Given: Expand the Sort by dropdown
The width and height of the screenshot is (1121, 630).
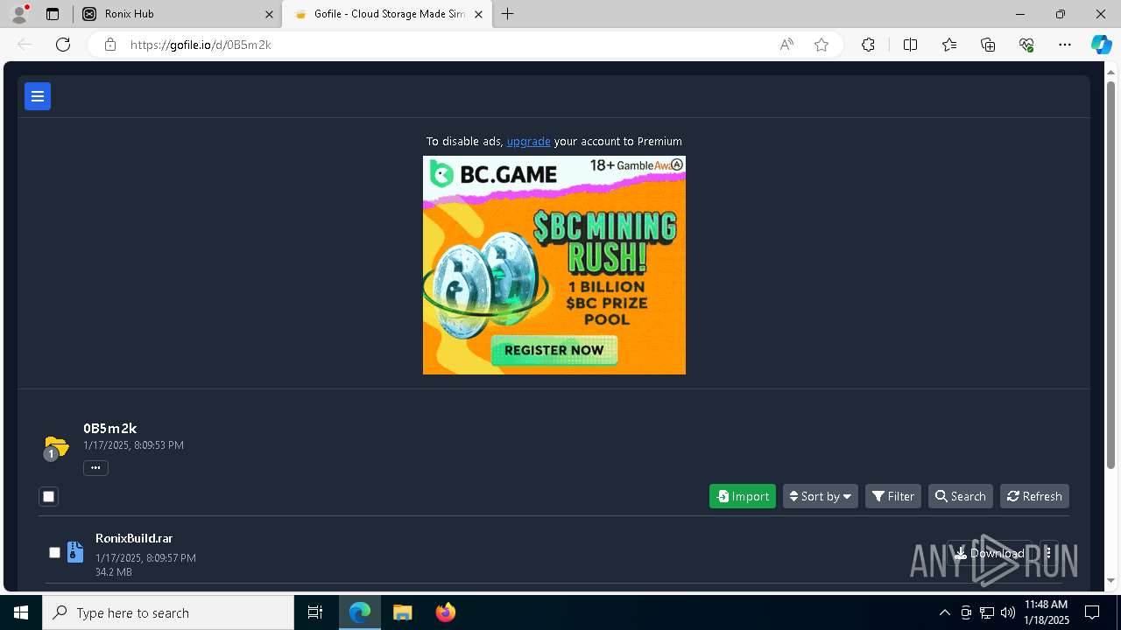Looking at the screenshot, I should (x=821, y=496).
